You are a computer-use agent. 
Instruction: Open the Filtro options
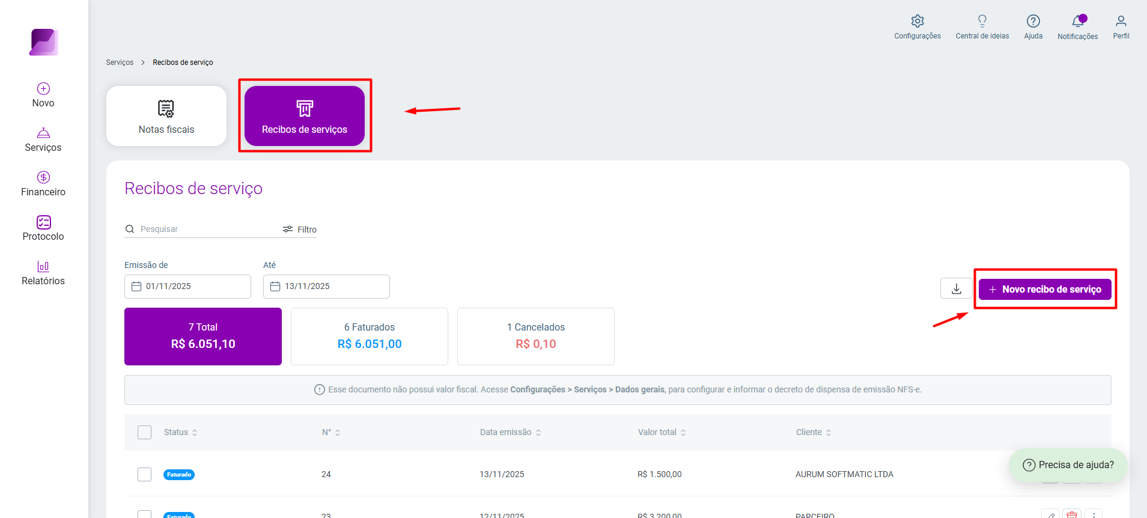pos(300,230)
